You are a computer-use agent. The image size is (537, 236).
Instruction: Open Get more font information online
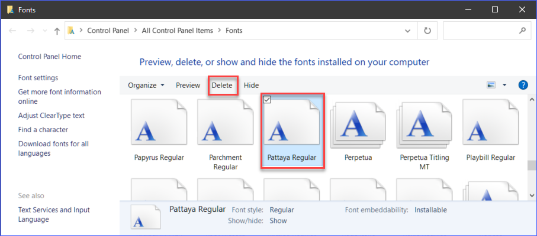pos(60,97)
